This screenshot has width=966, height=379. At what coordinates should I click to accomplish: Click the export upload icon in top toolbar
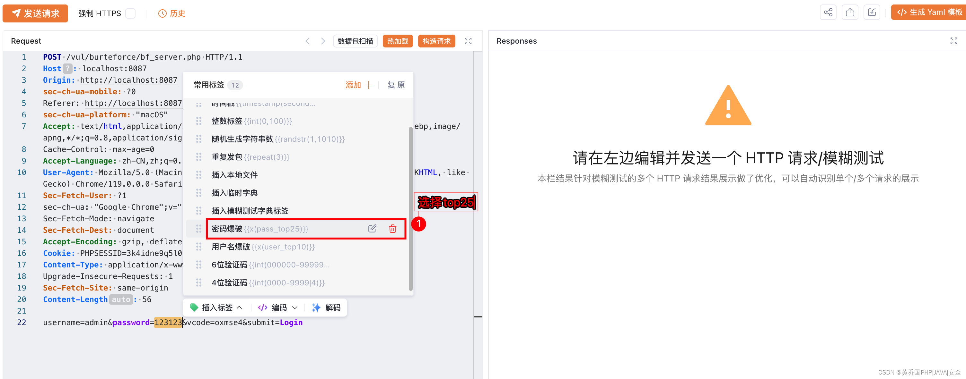click(850, 13)
